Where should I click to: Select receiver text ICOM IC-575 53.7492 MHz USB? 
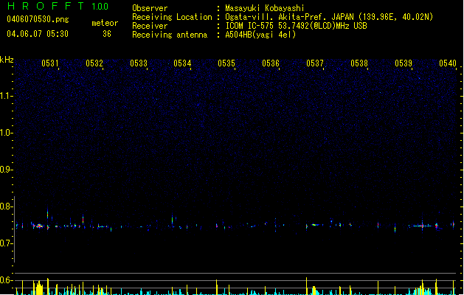tap(296, 26)
